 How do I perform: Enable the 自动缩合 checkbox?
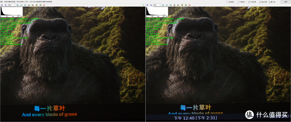click(227, 2)
